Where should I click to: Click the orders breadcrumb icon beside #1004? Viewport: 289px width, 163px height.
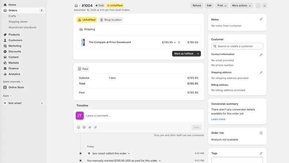coord(76,6)
